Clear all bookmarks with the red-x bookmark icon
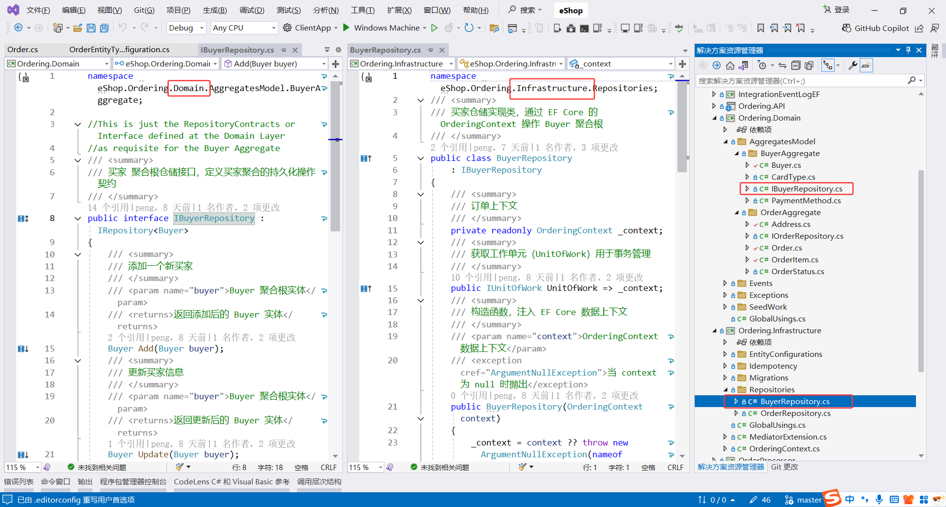The image size is (946, 507). click(801, 28)
